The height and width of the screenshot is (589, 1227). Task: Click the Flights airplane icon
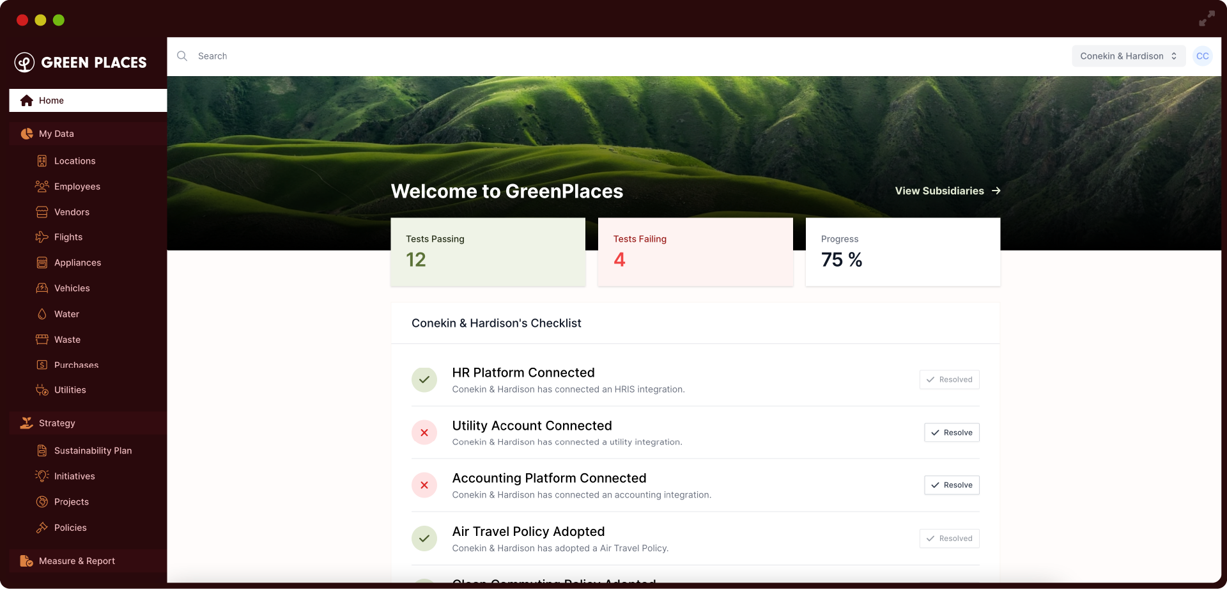coord(42,237)
